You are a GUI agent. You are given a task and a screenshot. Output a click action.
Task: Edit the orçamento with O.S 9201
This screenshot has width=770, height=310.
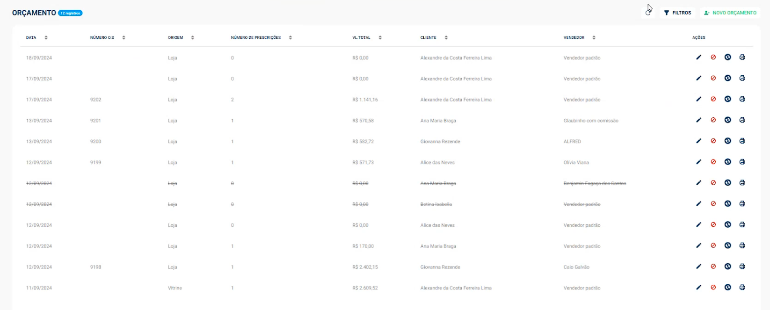click(698, 120)
